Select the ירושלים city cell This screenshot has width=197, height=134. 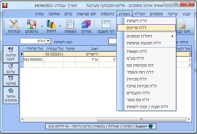point(87,54)
